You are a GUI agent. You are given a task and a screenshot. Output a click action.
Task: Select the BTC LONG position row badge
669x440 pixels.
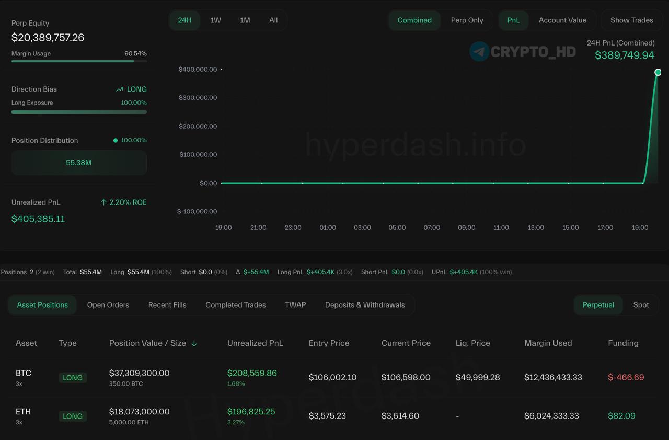point(73,378)
